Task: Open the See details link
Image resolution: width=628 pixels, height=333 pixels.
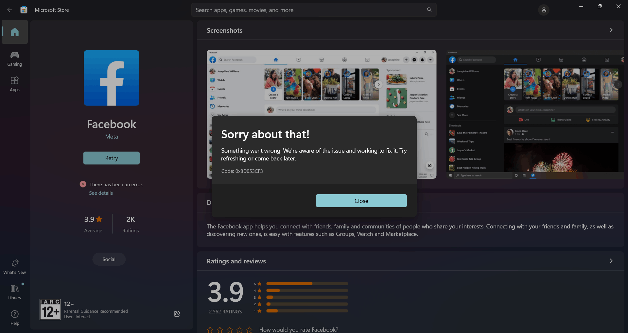Action: point(101,193)
